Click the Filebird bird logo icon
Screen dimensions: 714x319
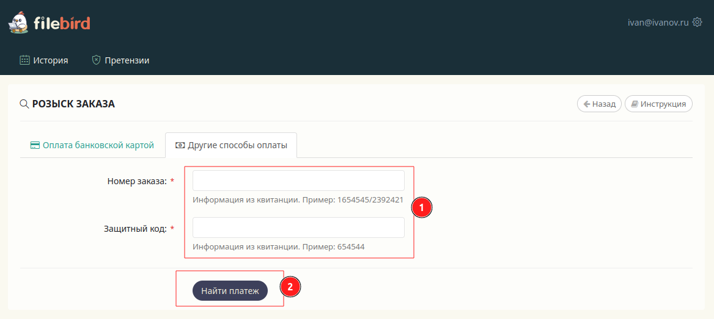click(18, 23)
